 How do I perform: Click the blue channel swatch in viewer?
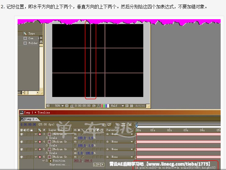pyautogui.click(x=106, y=106)
